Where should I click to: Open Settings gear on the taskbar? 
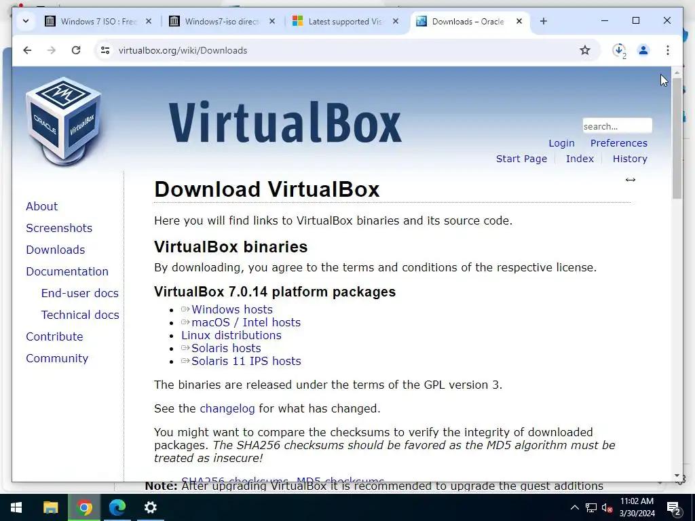click(151, 507)
